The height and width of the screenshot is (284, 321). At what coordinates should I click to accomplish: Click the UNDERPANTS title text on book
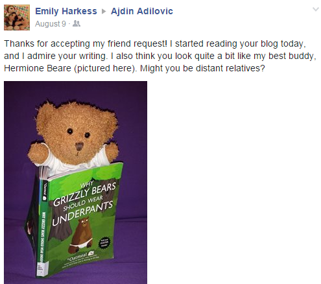[83, 213]
